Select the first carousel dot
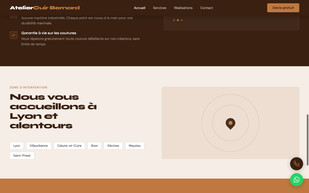The height and width of the screenshot is (193, 309). [x=174, y=20]
